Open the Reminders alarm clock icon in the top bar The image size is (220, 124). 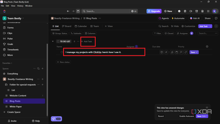tap(197, 11)
